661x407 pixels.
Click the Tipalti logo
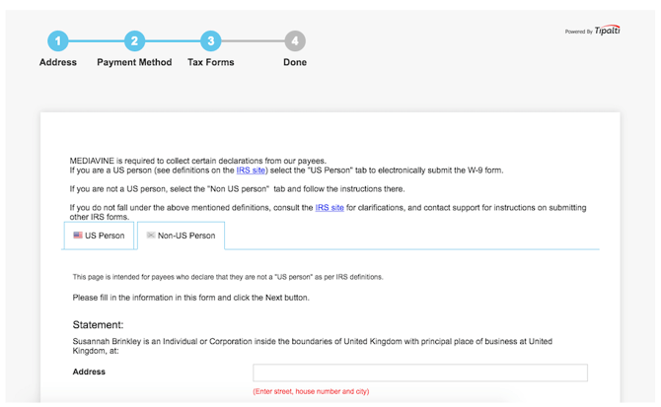point(607,31)
